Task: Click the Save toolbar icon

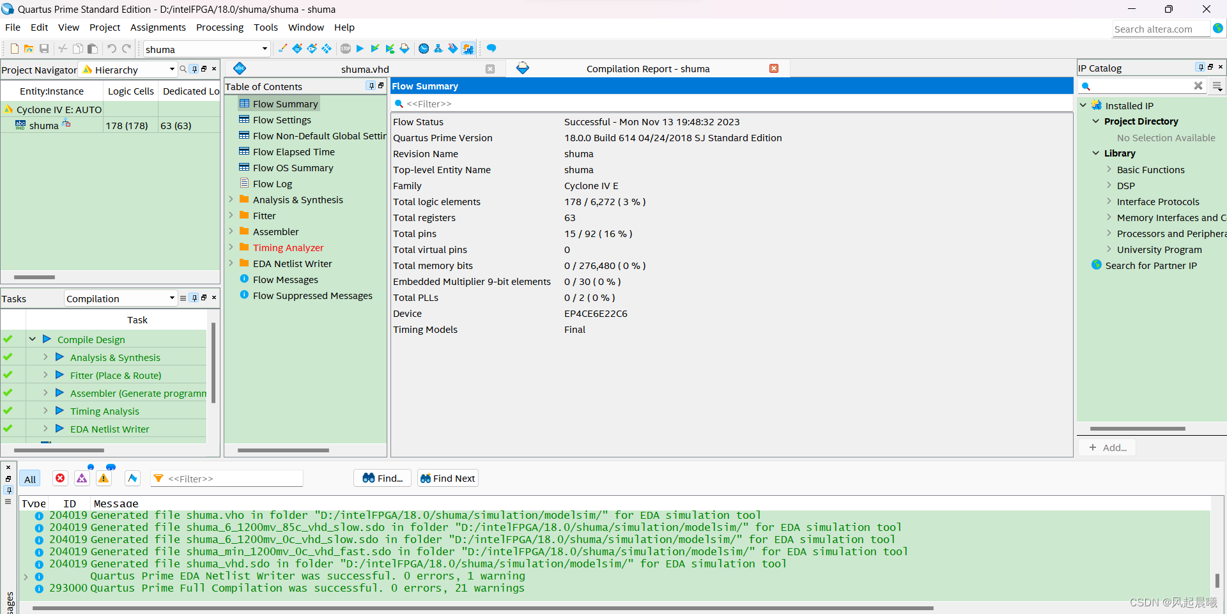Action: point(44,49)
